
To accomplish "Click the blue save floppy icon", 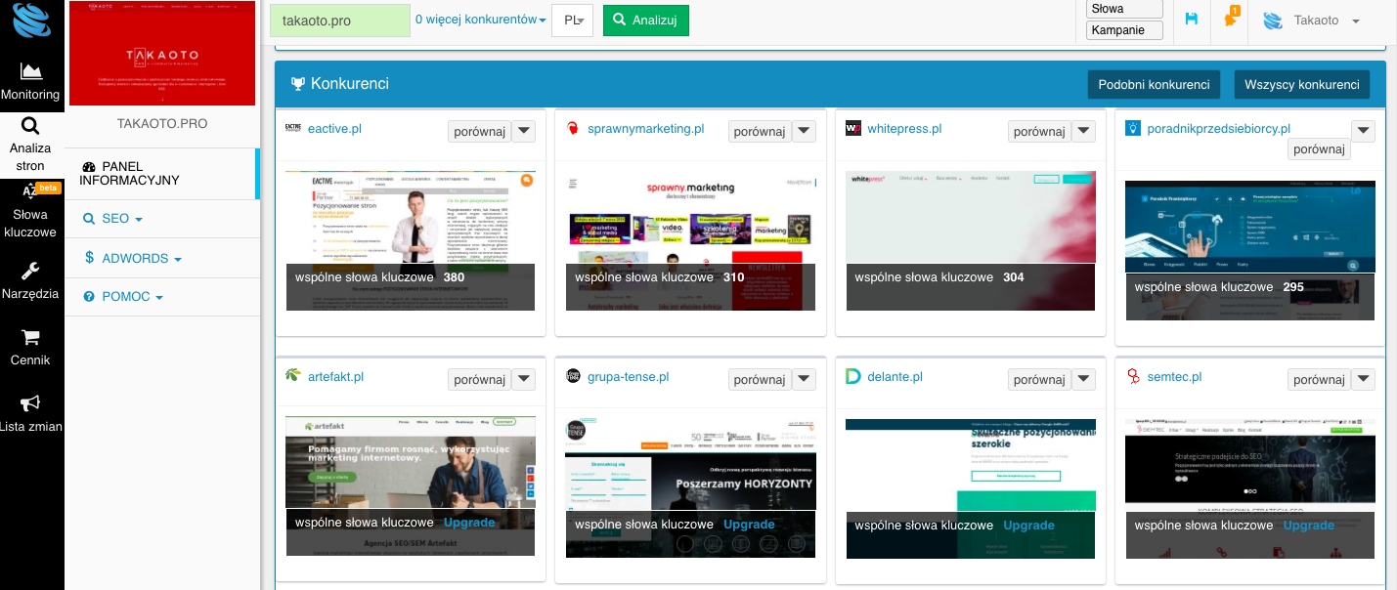I will (x=1191, y=19).
